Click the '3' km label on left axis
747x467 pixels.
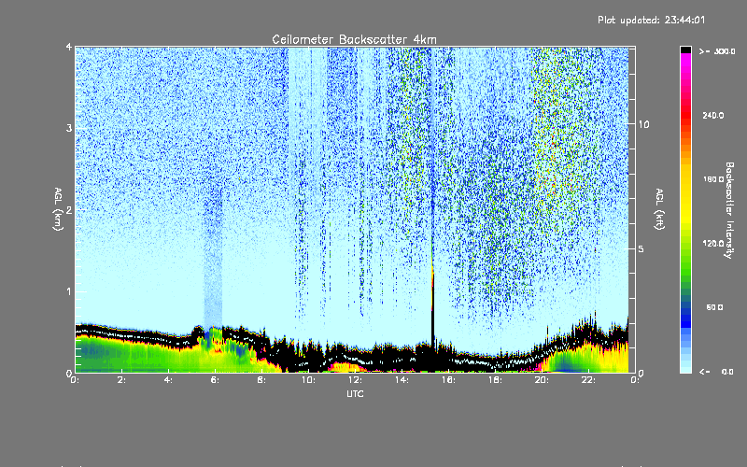[x=69, y=128]
